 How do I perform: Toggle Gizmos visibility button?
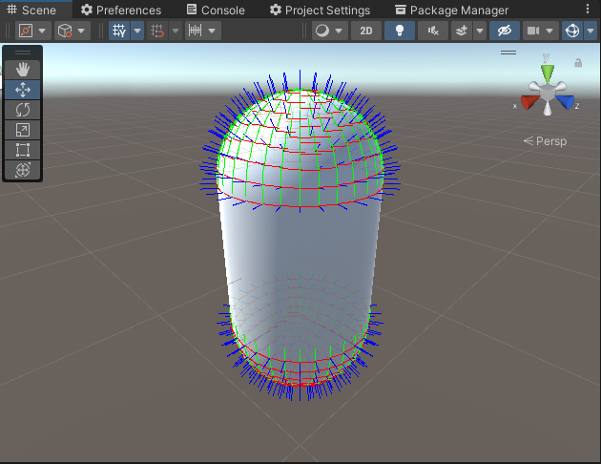(x=572, y=31)
